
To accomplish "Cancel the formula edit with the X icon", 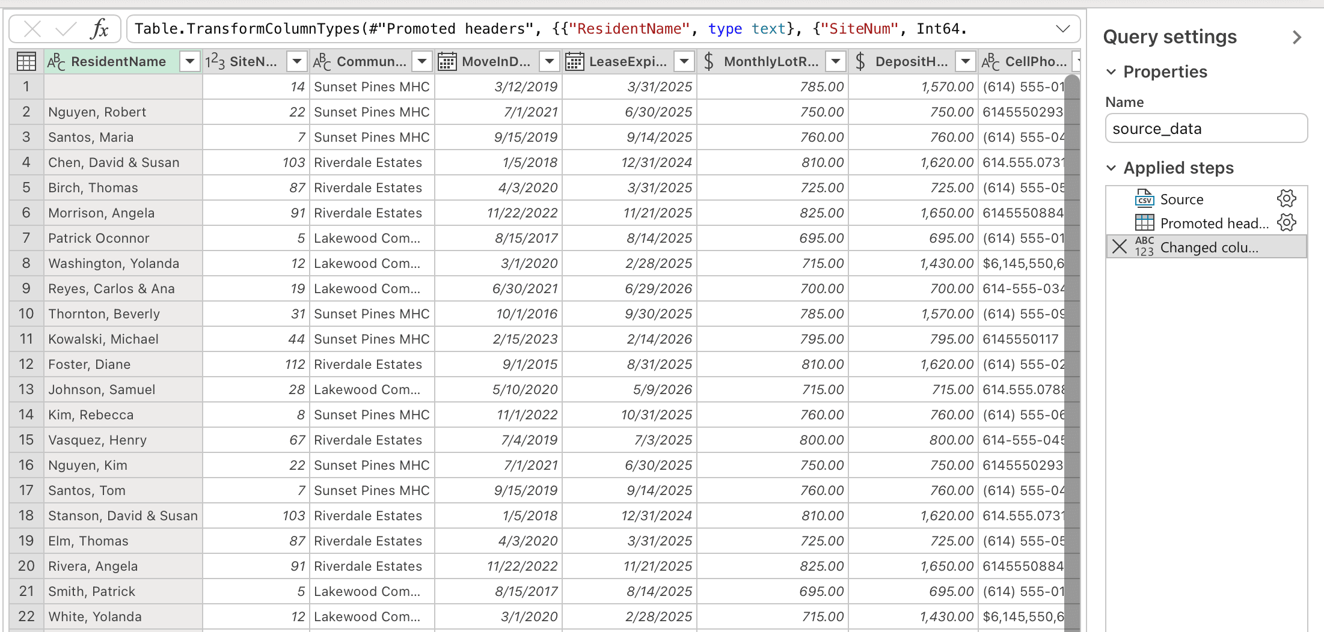I will (x=32, y=29).
